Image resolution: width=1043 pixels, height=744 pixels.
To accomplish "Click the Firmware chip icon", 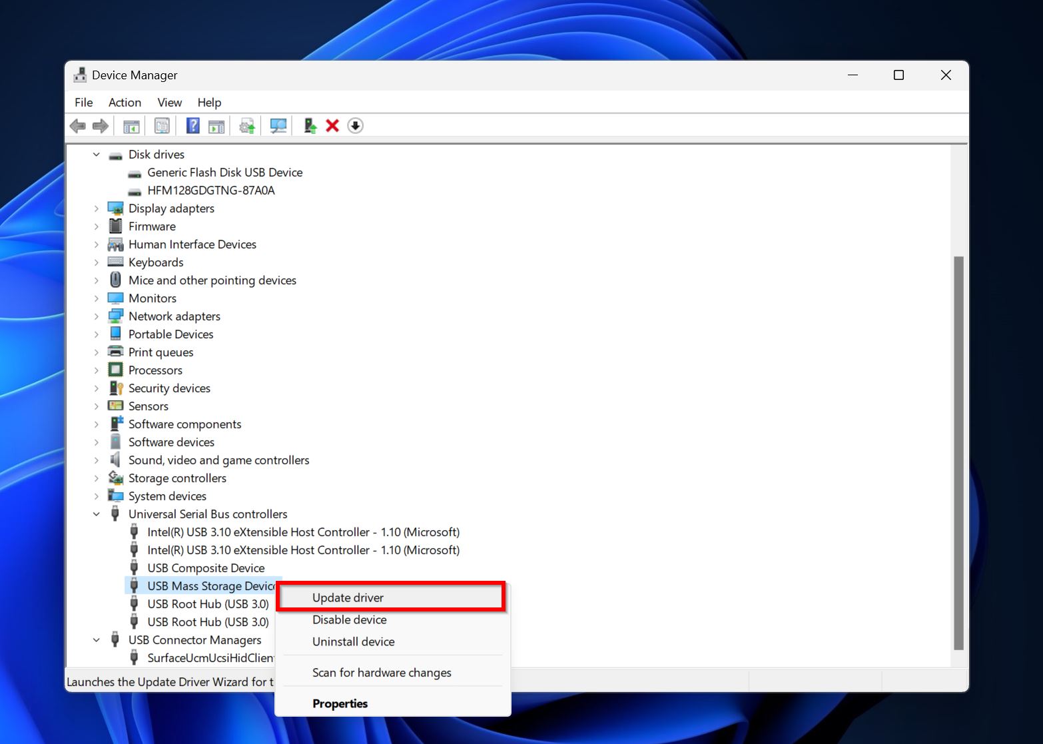I will (x=116, y=226).
